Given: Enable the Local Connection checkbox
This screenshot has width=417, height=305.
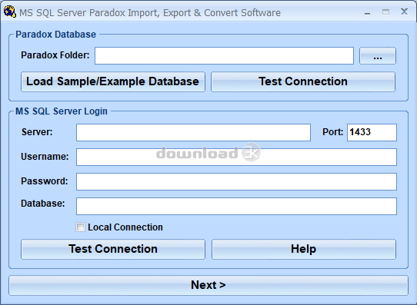Looking at the screenshot, I should point(80,227).
